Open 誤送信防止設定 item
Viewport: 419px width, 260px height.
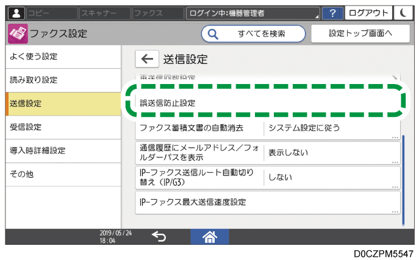[x=268, y=103]
